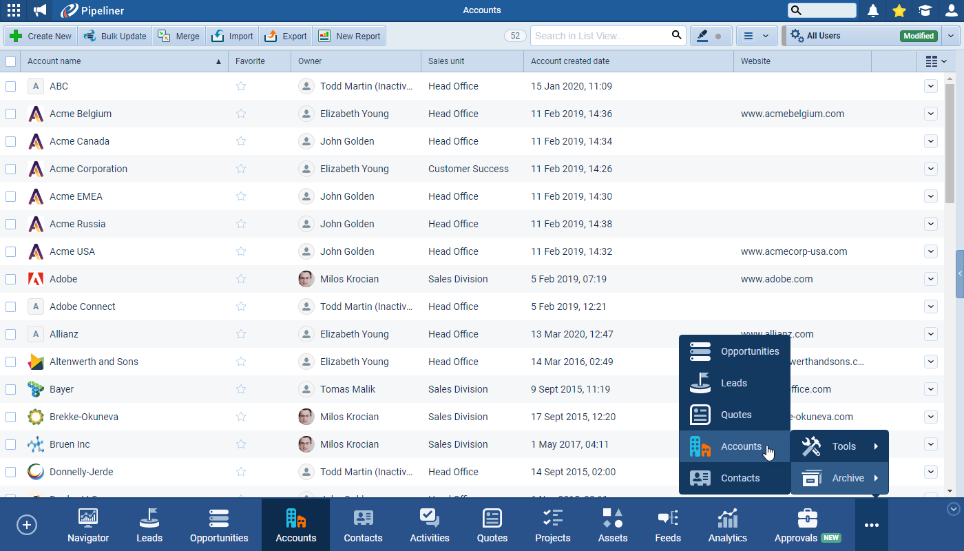Click the Create New button
The image size is (964, 551).
click(x=41, y=36)
